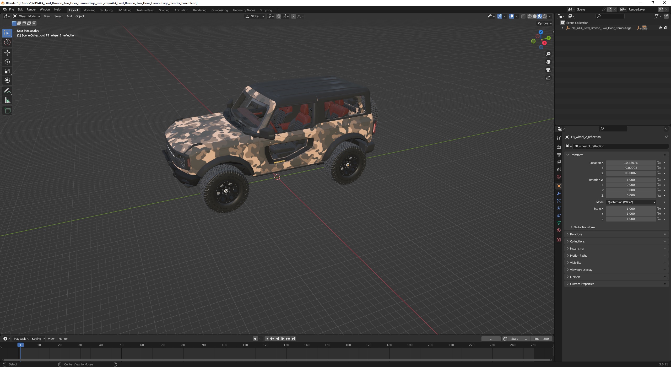Click the Location X value field

631,163
